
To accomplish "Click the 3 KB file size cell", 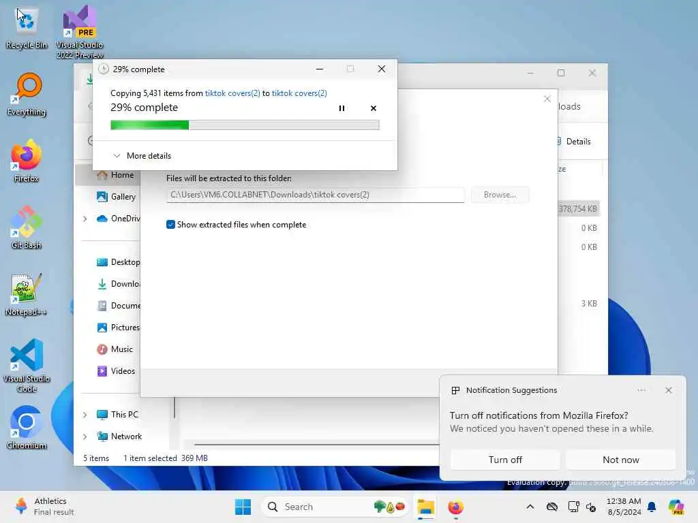I will pos(588,303).
